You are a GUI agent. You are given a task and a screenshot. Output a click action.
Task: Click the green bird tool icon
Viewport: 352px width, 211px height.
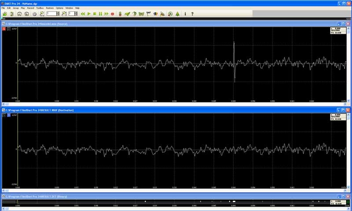pyautogui.click(x=127, y=14)
